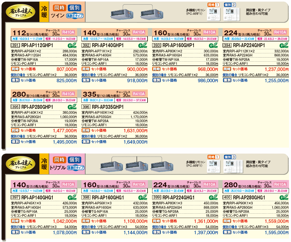This screenshot has height=242, width=291.
Task: Click catalog number 391
Action: (x=15, y=45)
